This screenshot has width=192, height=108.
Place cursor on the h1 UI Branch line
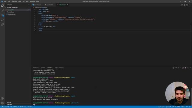tap(48, 27)
